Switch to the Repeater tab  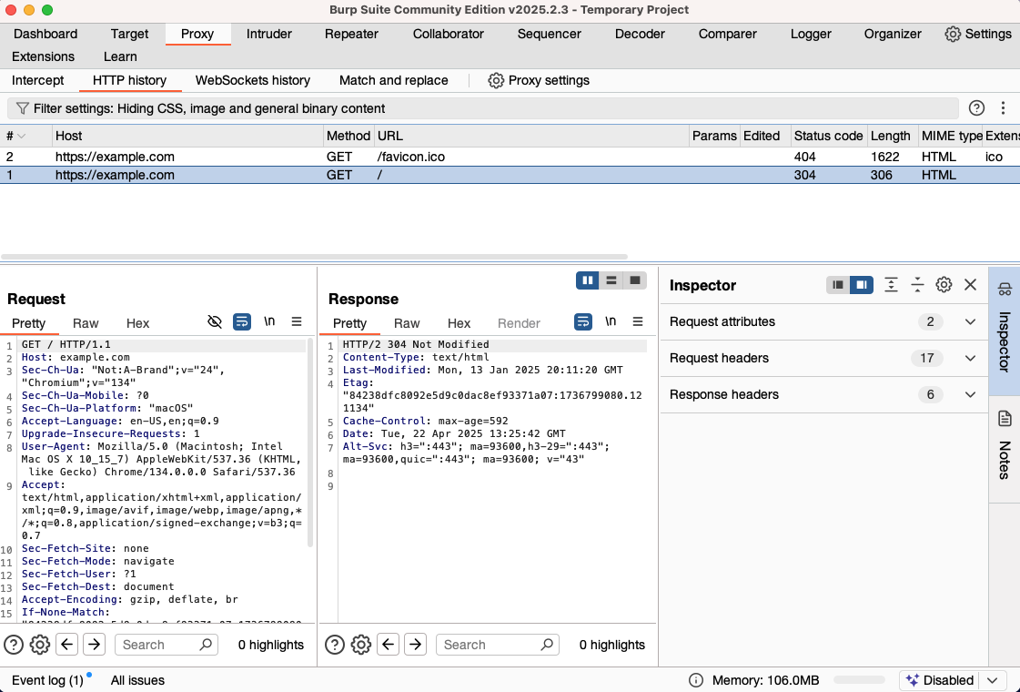[x=351, y=34]
